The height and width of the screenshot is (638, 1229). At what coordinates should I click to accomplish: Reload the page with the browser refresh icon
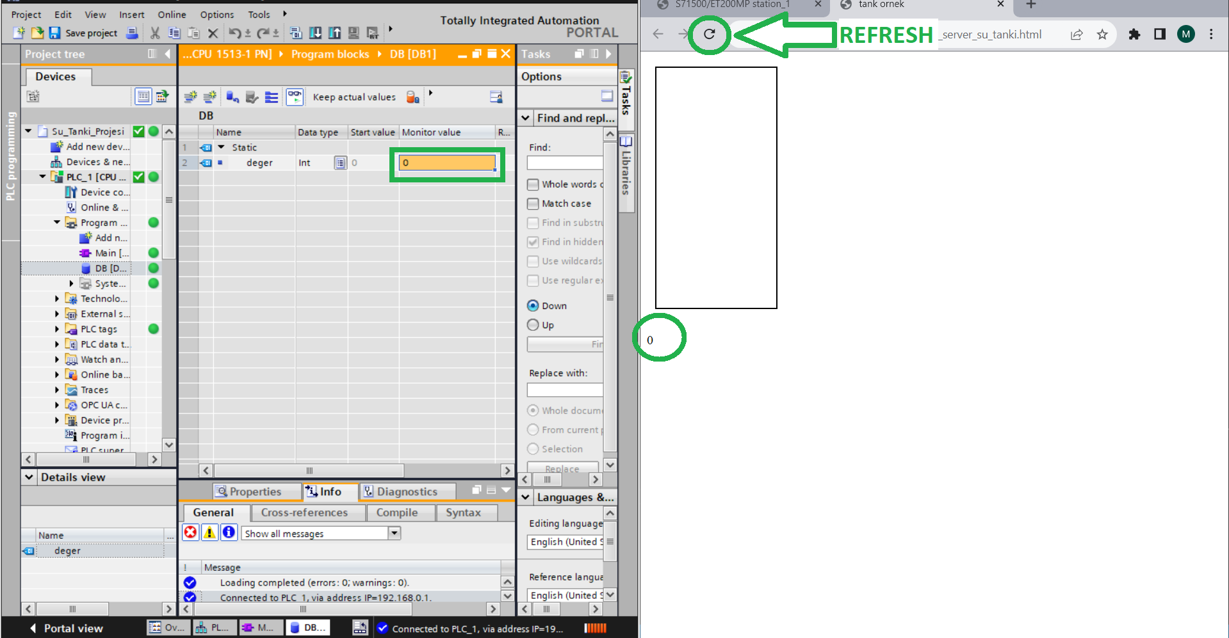[709, 35]
